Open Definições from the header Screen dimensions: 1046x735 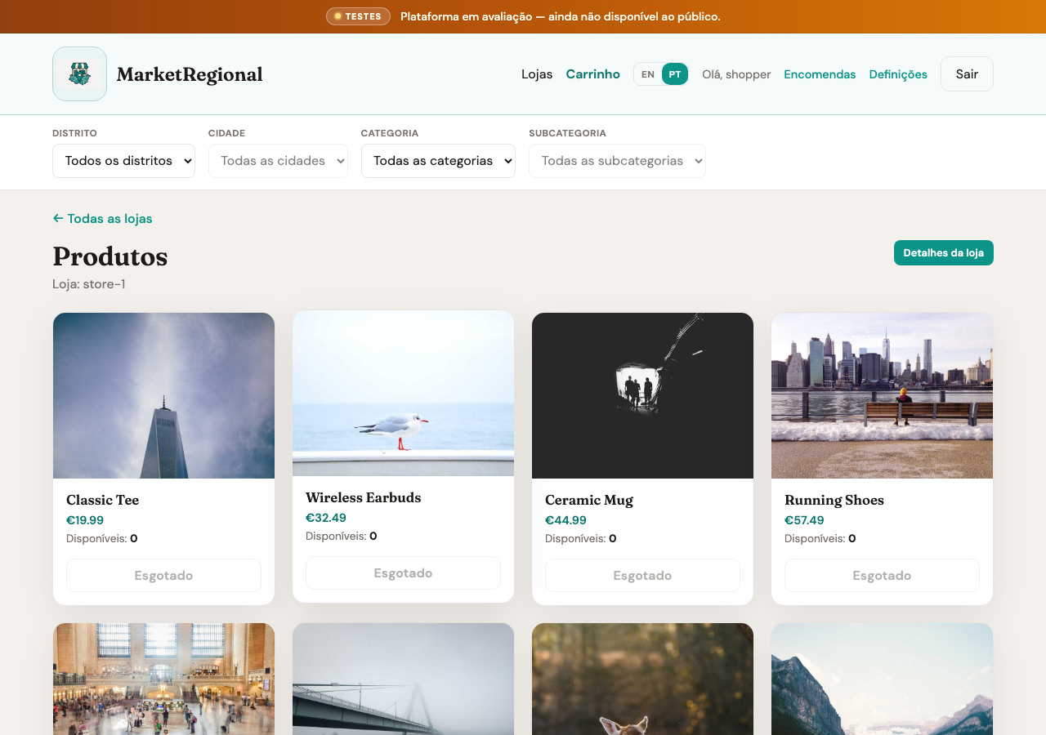click(x=898, y=74)
